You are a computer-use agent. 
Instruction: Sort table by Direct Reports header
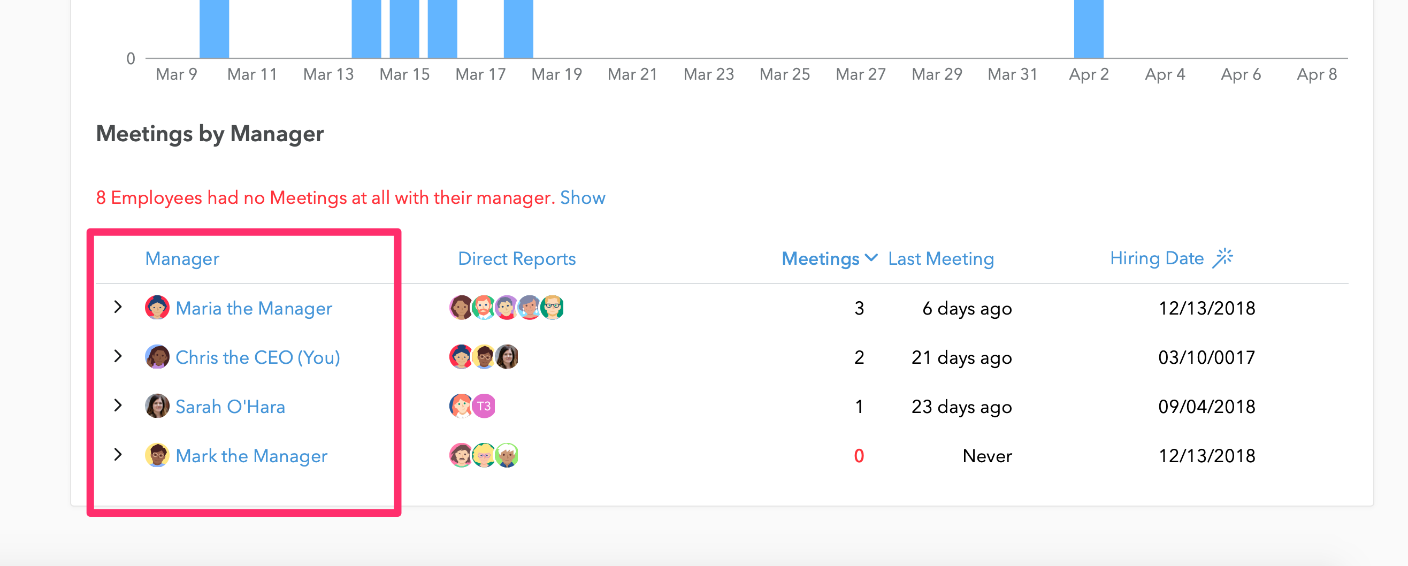517,259
